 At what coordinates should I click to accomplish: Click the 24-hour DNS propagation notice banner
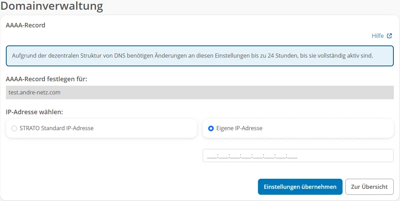coord(200,56)
